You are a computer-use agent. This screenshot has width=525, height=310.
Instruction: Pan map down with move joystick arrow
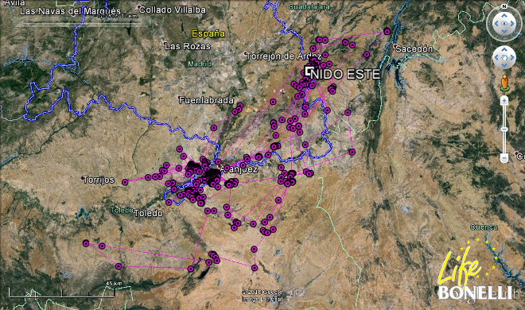point(504,65)
